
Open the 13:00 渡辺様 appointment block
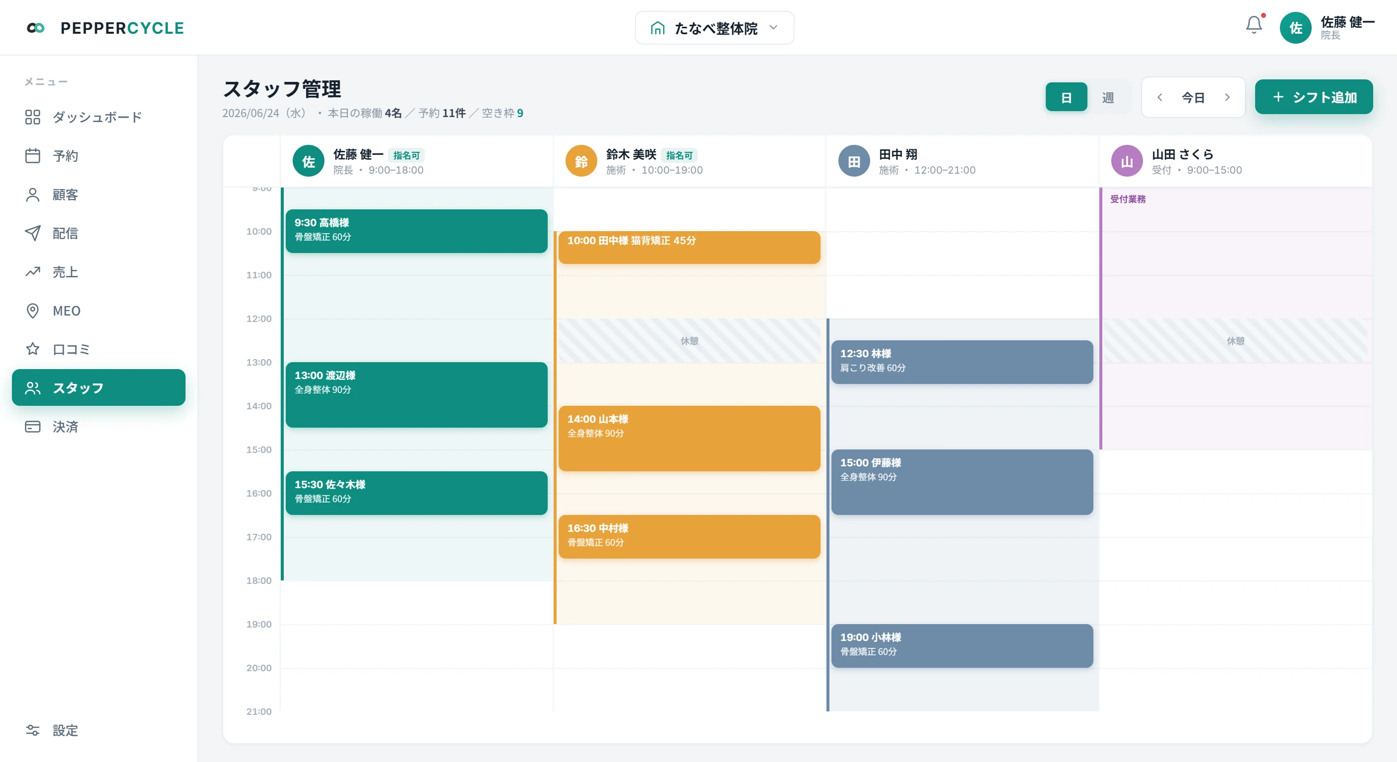tap(417, 395)
